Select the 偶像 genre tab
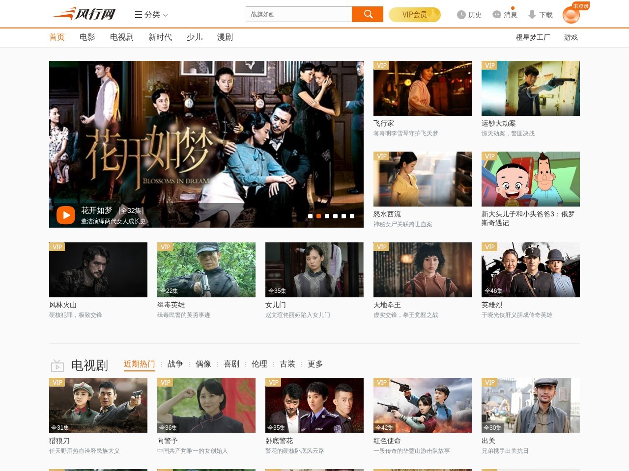This screenshot has width=629, height=471. point(203,364)
